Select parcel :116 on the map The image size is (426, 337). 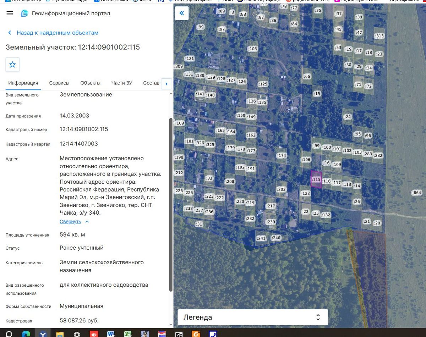(327, 181)
